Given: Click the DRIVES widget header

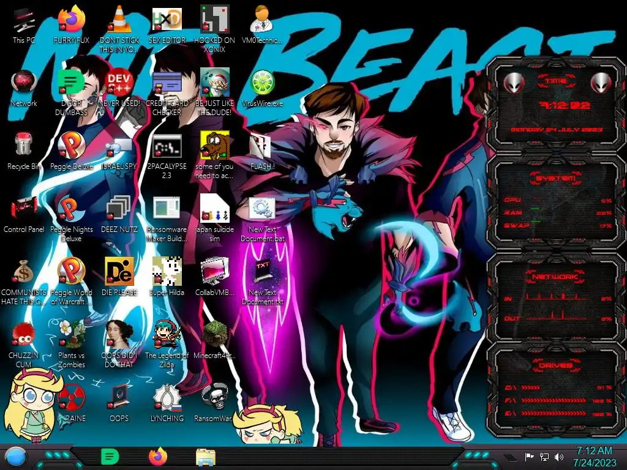Looking at the screenshot, I should coord(556,365).
